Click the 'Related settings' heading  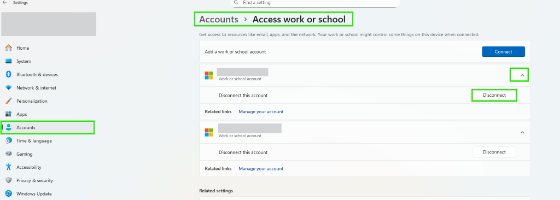(216, 191)
